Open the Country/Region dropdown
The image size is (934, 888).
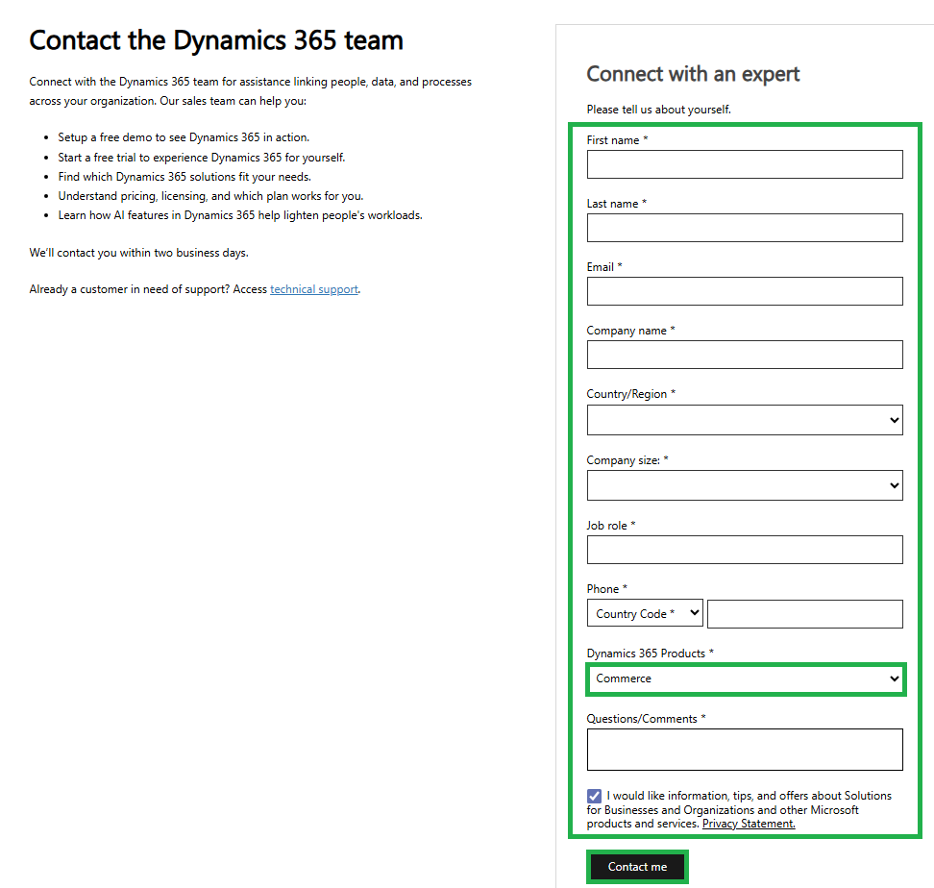pos(745,420)
